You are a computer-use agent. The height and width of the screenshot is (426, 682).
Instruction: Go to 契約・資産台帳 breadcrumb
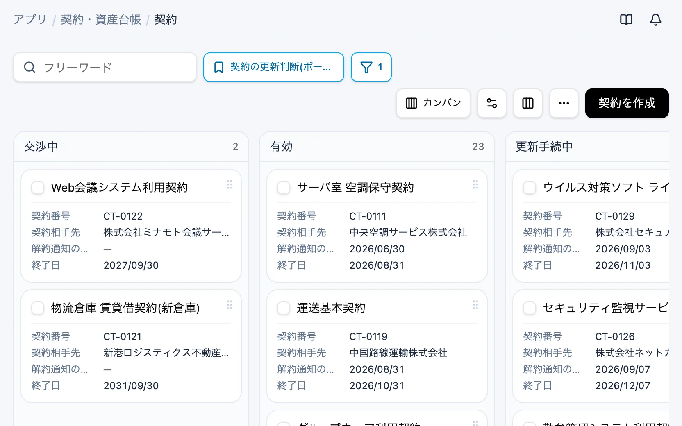(101, 19)
